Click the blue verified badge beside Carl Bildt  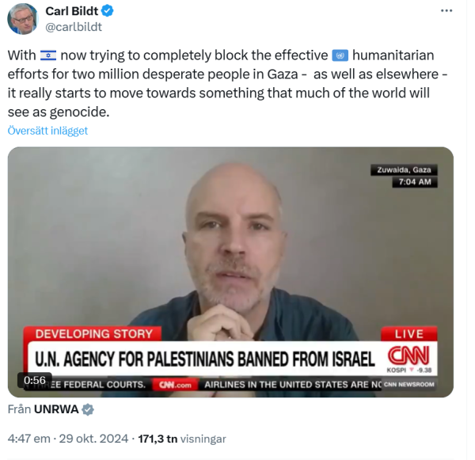107,11
